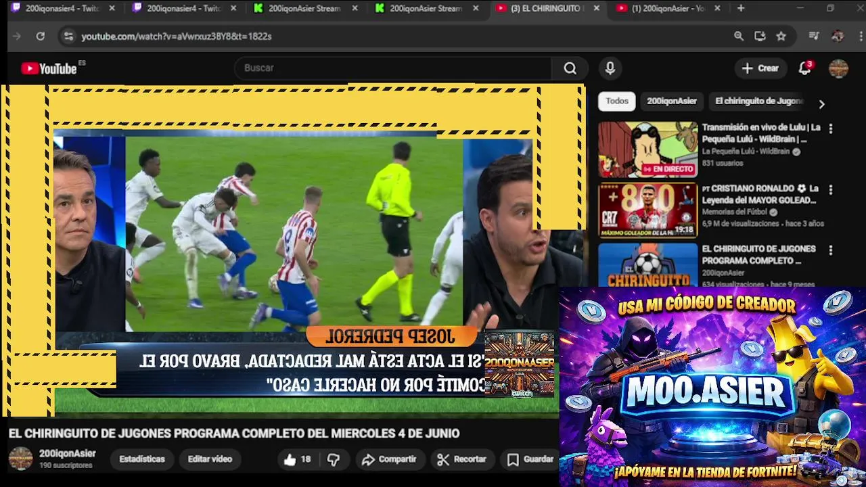The width and height of the screenshot is (866, 487).
Task: Focus the Buscar search field
Action: (x=393, y=68)
